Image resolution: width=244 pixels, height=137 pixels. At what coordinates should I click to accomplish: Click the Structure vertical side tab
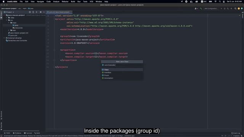[1, 115]
